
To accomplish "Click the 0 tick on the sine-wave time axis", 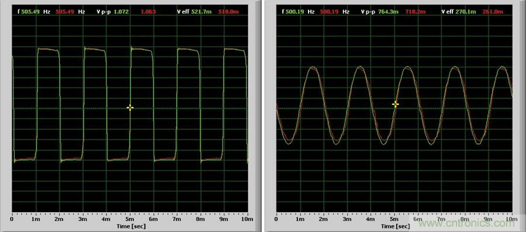I will coord(276,219).
